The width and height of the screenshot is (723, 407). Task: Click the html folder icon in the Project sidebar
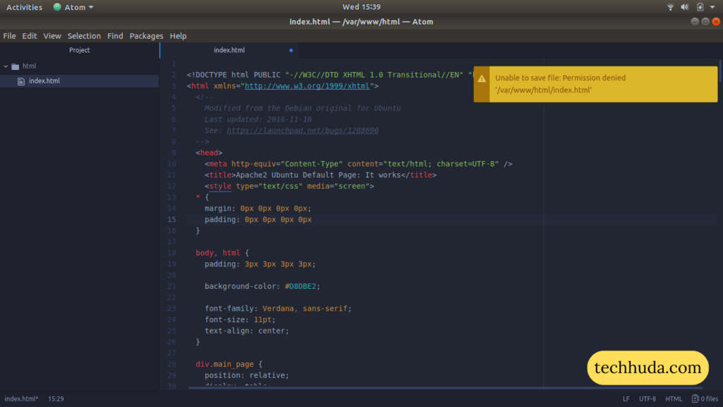coord(16,66)
